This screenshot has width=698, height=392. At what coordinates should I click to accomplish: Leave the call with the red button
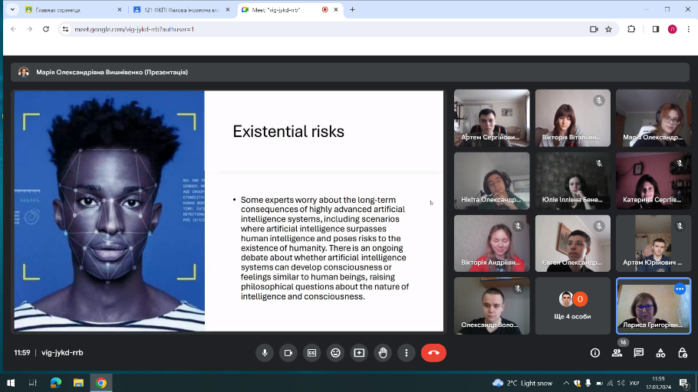tap(433, 352)
